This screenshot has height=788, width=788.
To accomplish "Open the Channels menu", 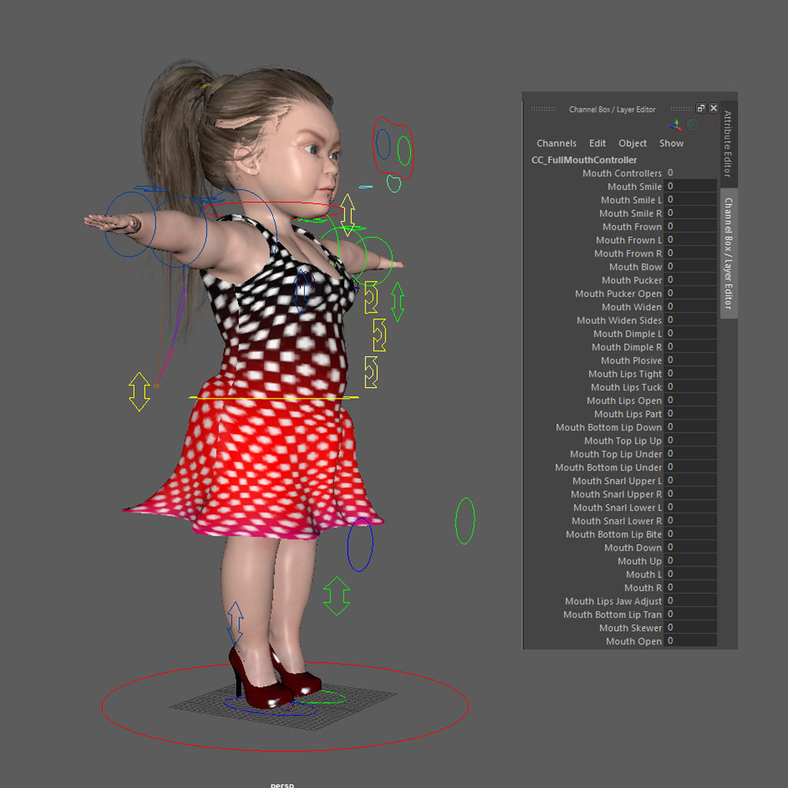I will click(556, 143).
